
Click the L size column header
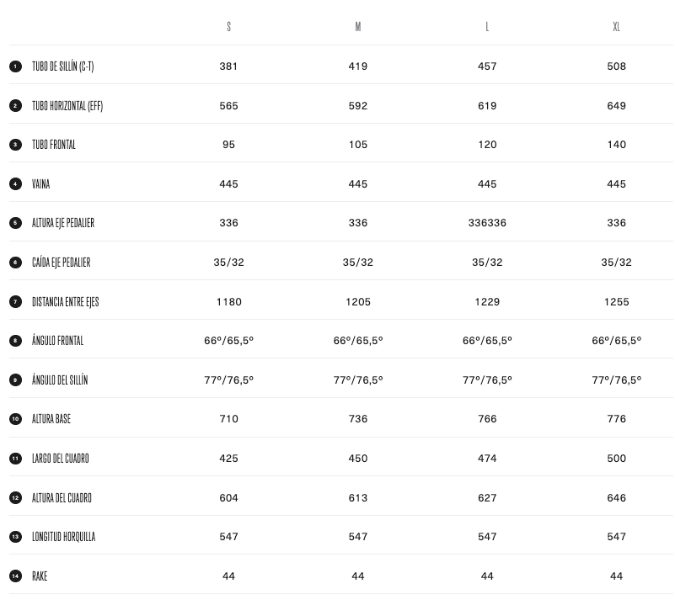tap(487, 27)
